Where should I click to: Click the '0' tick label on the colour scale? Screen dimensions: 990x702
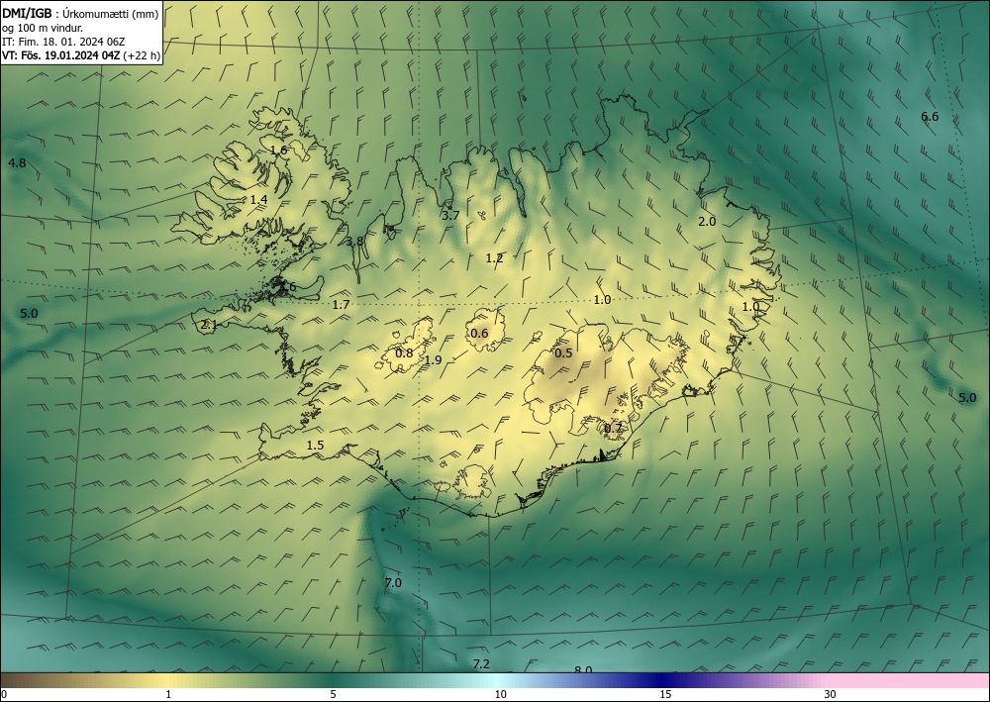point(4,694)
